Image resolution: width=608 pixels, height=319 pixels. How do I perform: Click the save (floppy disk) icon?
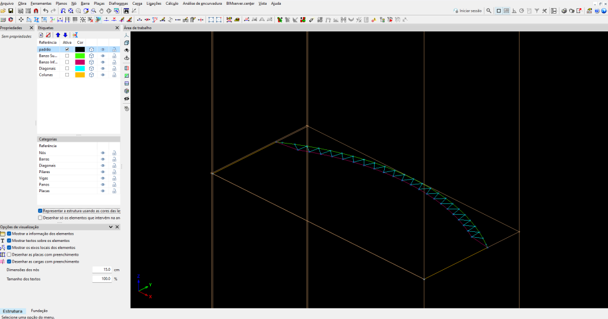(x=11, y=11)
